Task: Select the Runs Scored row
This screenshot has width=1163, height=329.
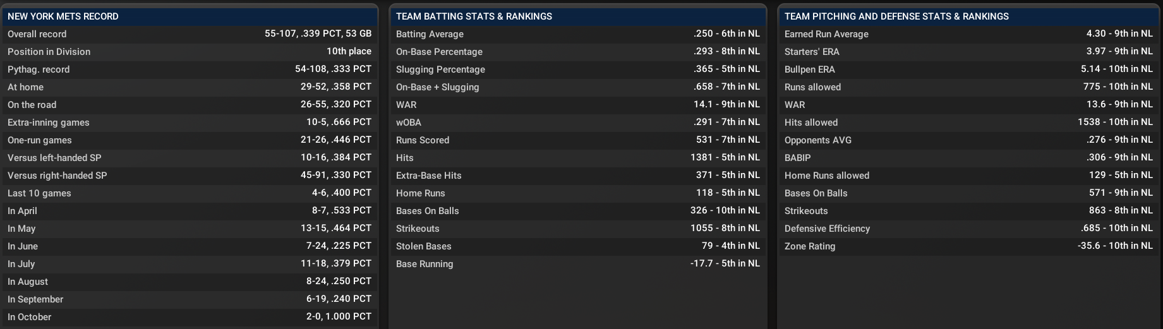Action: 578,140
